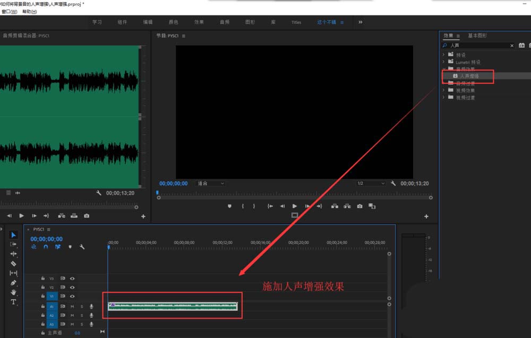The width and height of the screenshot is (531, 338).
Task: Export frame from Program monitor camera icon
Action: [x=359, y=206]
